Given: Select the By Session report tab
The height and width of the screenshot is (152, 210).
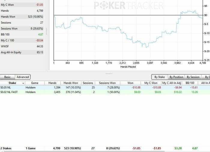Looking at the screenshot, I should 193,77.
